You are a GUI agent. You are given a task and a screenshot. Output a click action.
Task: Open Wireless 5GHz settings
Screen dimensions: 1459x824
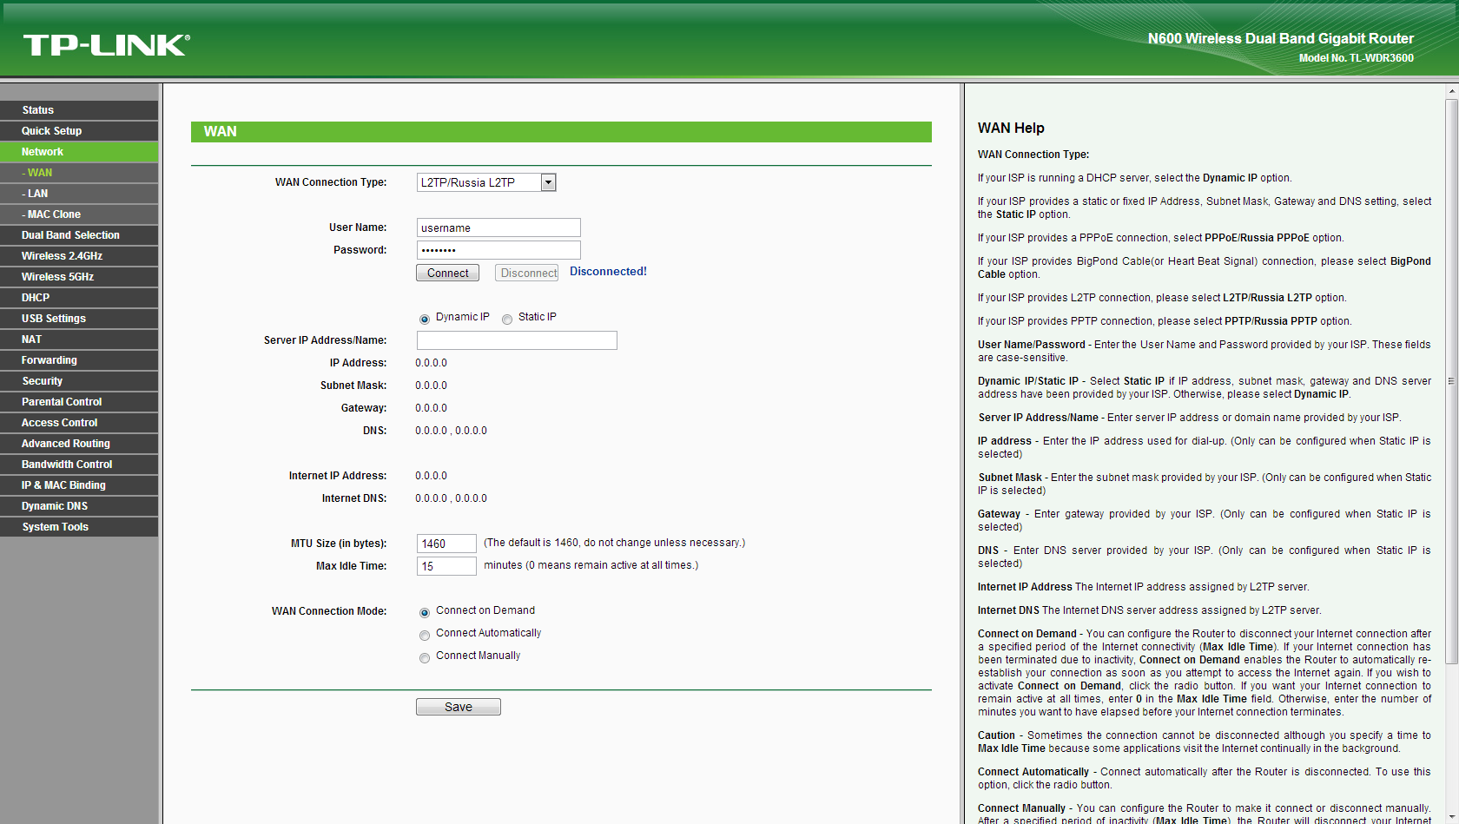79,277
